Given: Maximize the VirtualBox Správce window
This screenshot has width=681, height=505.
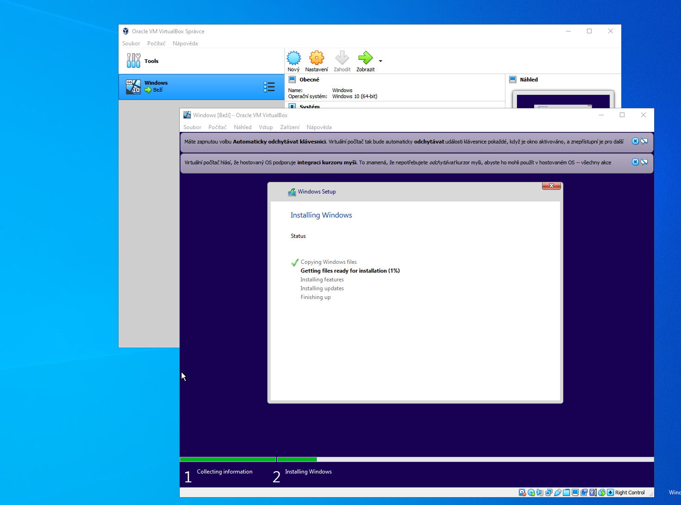Looking at the screenshot, I should click(589, 31).
